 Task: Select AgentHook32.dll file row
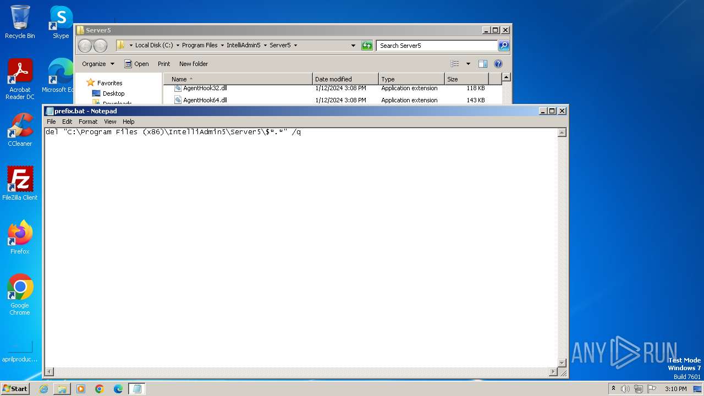332,88
